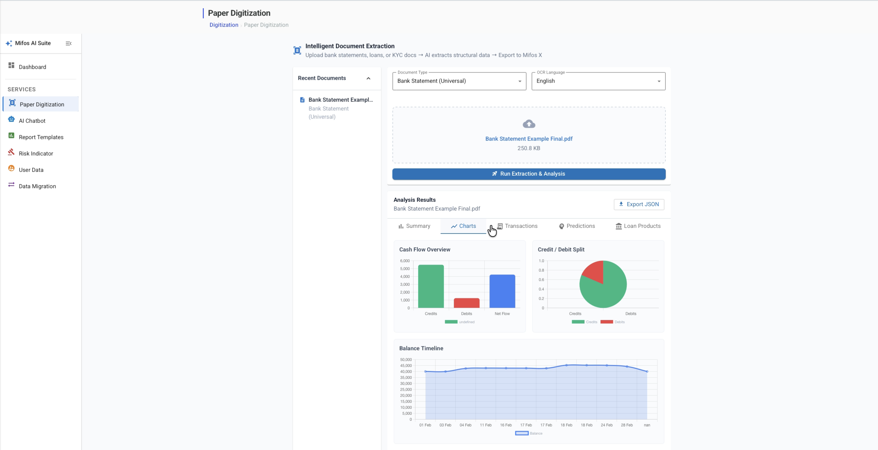Toggle the Debits legend swatch
Viewport: 878px width, 450px height.
(606, 322)
